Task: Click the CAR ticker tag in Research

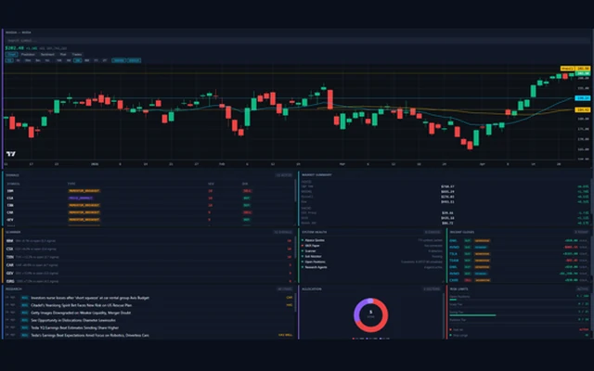Action: point(290,298)
